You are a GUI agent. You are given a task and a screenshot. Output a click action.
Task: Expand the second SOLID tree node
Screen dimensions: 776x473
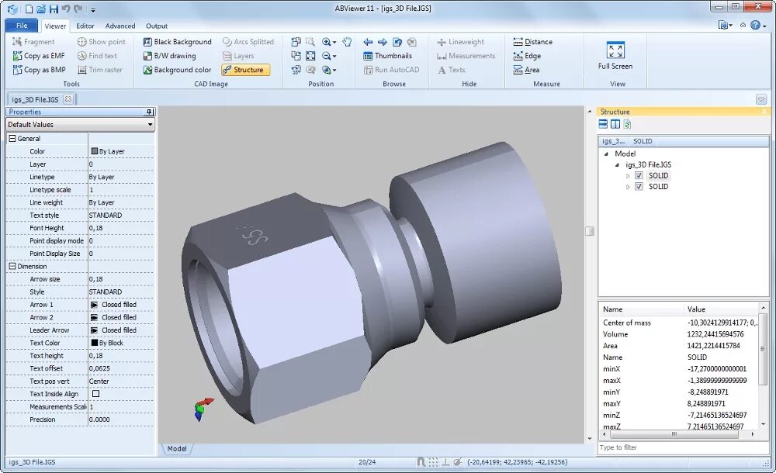(628, 187)
